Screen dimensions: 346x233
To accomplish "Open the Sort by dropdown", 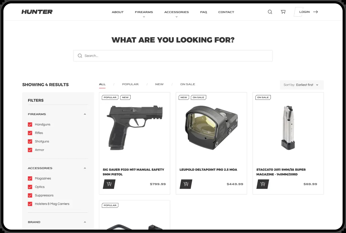I will [x=302, y=85].
